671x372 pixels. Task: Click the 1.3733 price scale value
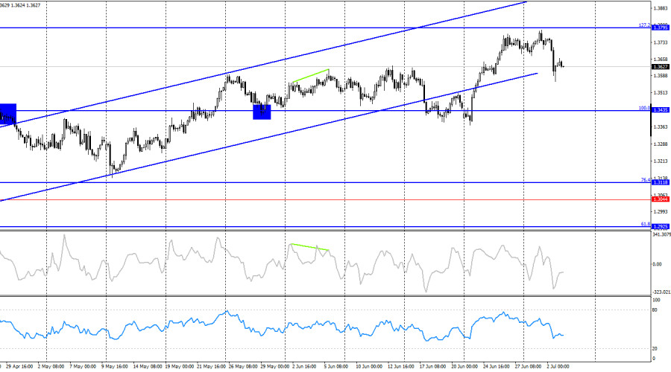pyautogui.click(x=661, y=42)
